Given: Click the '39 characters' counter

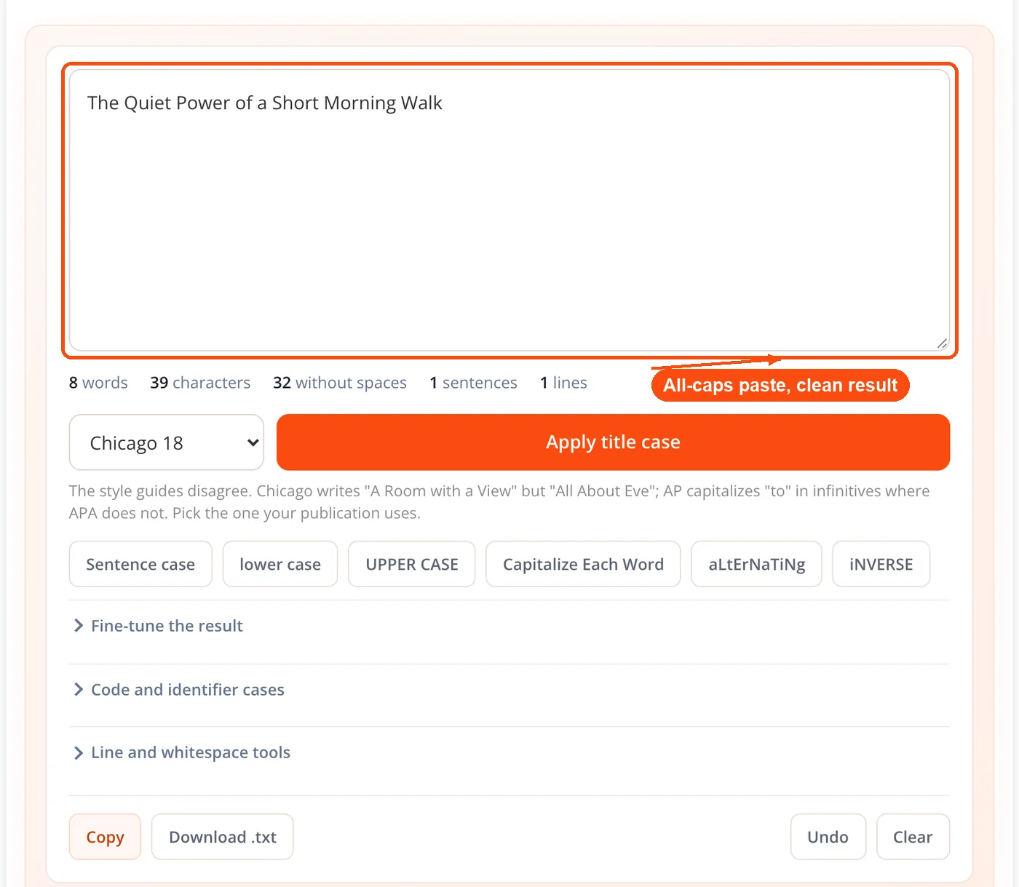Looking at the screenshot, I should pos(200,383).
